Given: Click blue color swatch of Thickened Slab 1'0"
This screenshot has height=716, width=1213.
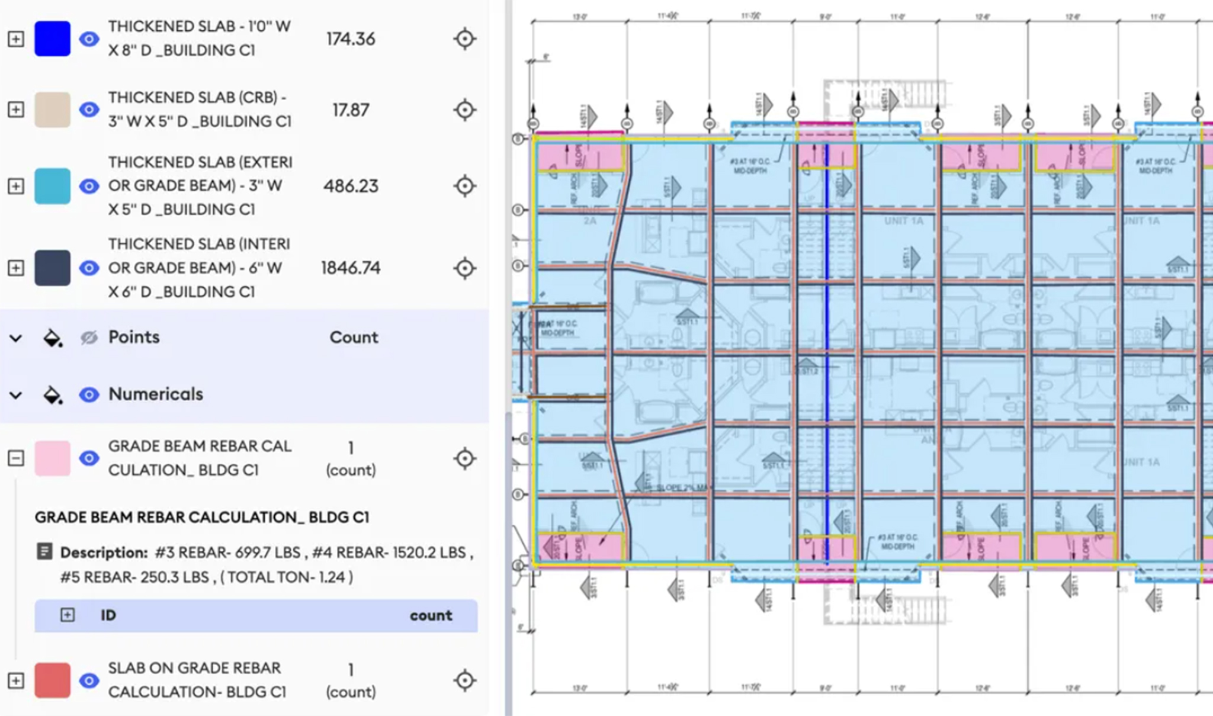Looking at the screenshot, I should pos(53,39).
